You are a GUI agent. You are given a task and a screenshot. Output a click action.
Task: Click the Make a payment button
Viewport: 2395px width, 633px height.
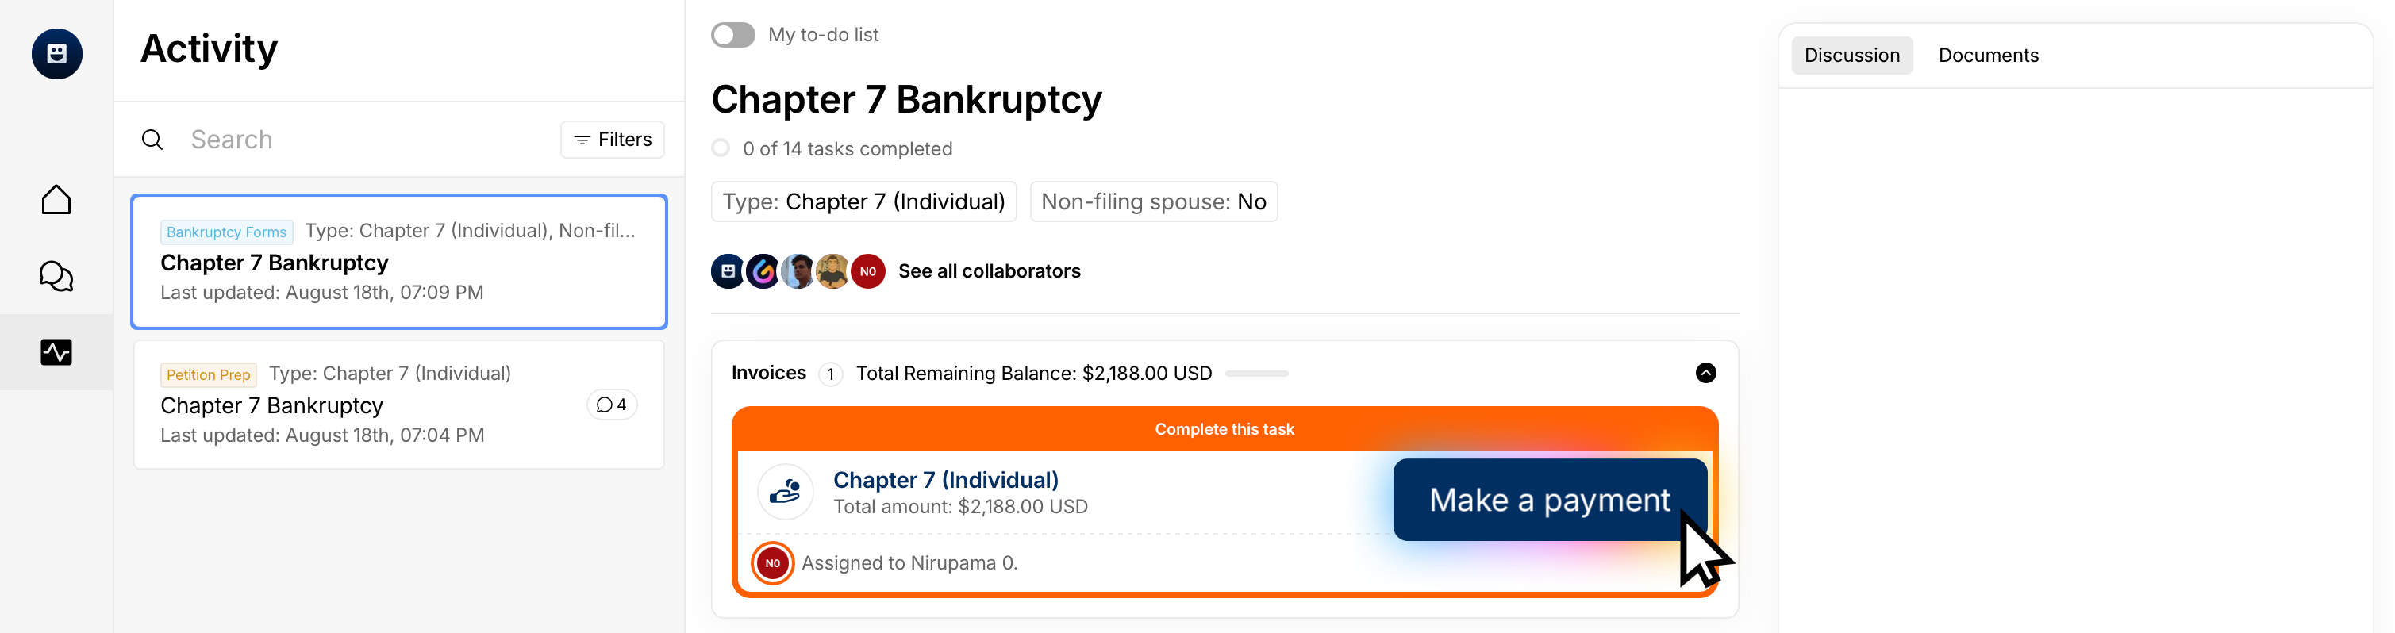pos(1549,500)
